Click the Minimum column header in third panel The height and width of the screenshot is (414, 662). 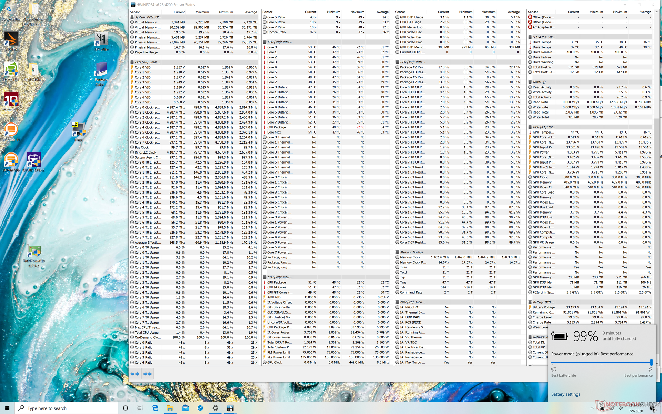(x=465, y=12)
